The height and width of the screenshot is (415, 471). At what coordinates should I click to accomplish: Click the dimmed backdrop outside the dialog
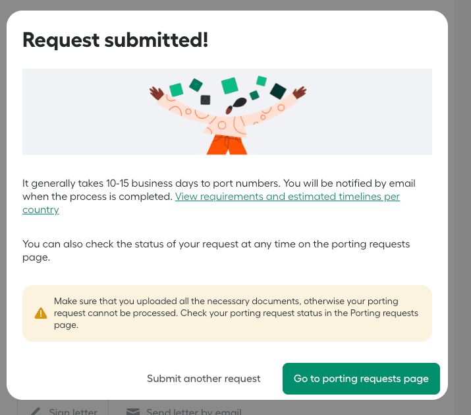(x=459, y=198)
